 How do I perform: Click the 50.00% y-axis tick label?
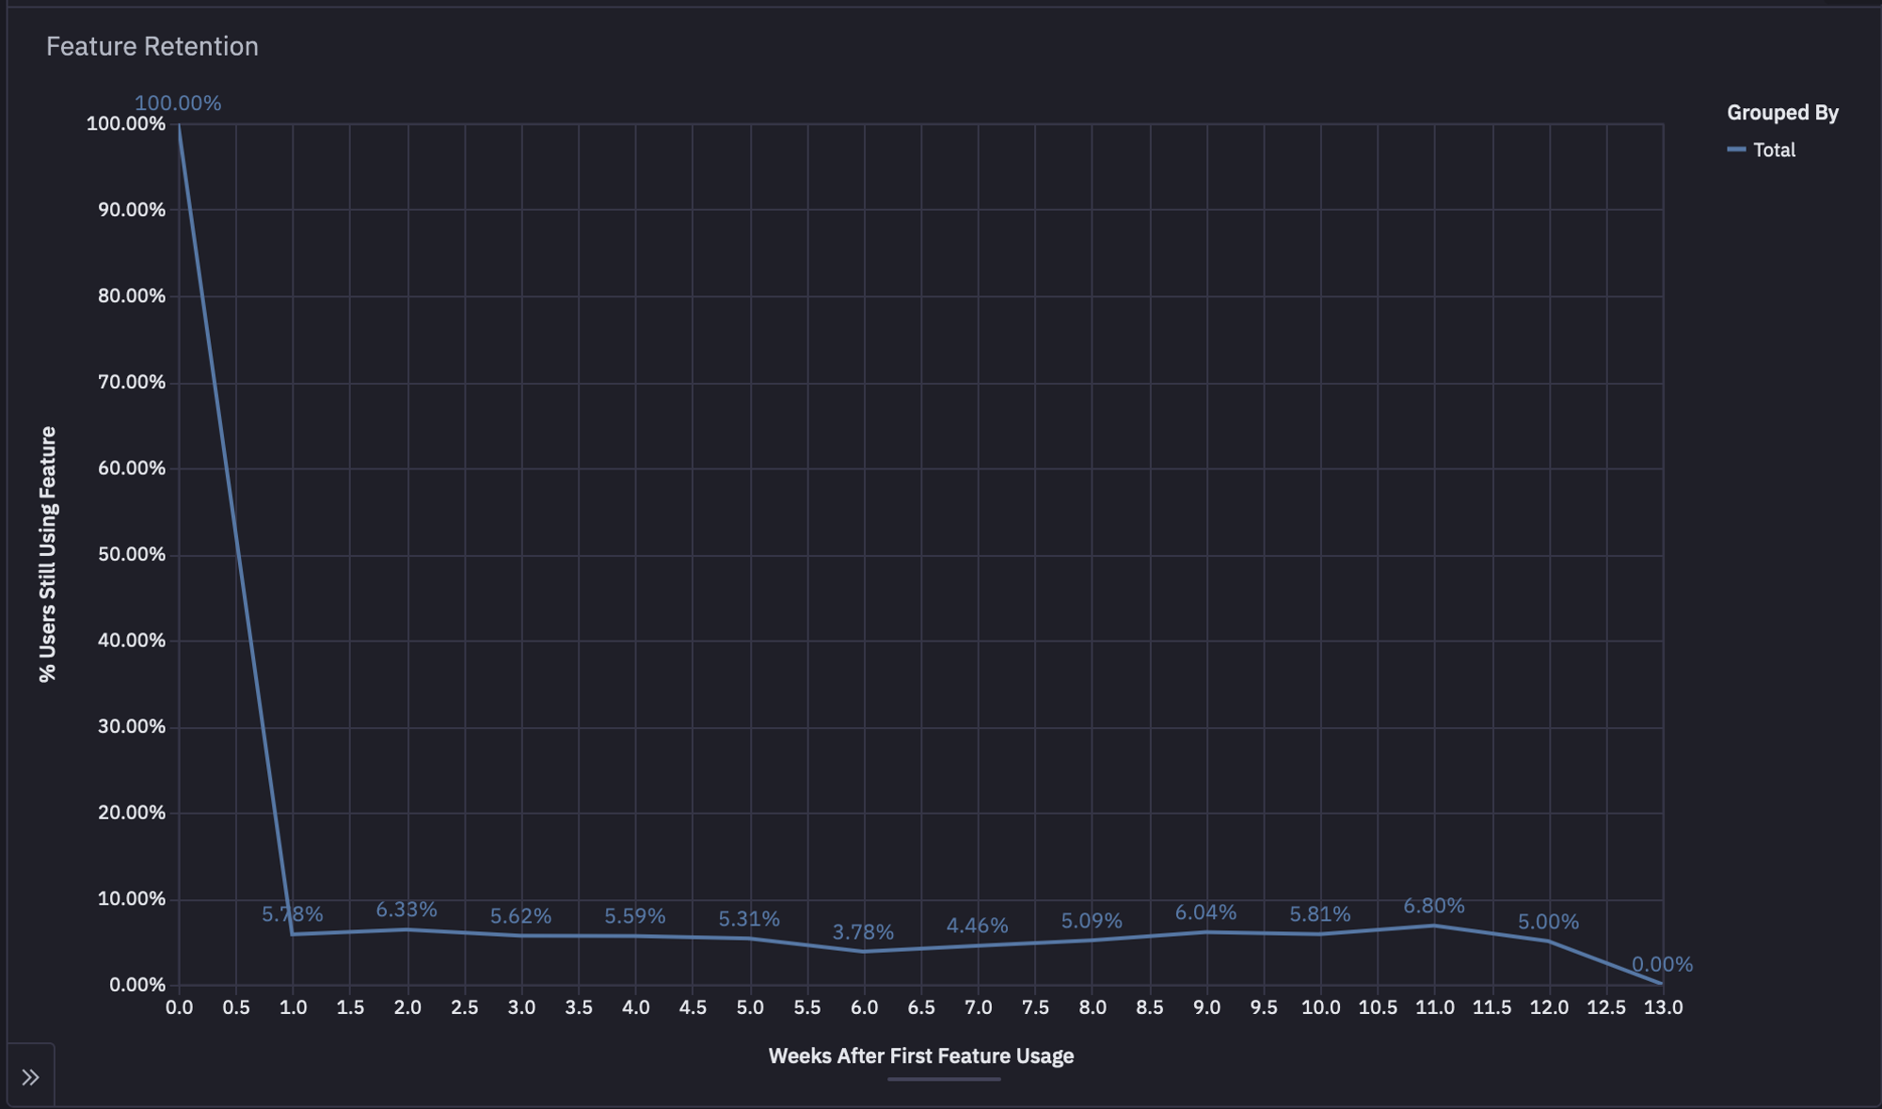[x=132, y=554]
